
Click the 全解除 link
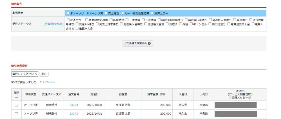pyautogui.click(x=58, y=24)
